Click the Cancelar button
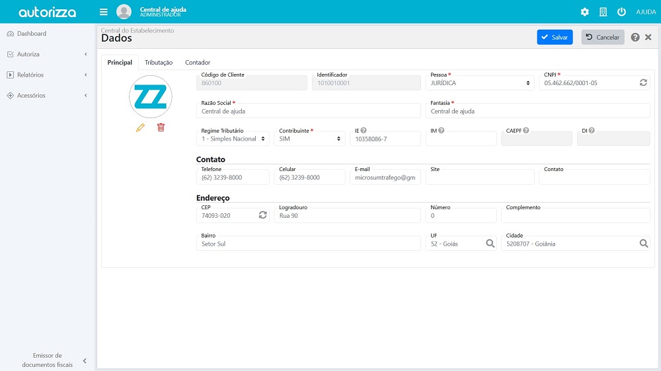 pyautogui.click(x=602, y=38)
